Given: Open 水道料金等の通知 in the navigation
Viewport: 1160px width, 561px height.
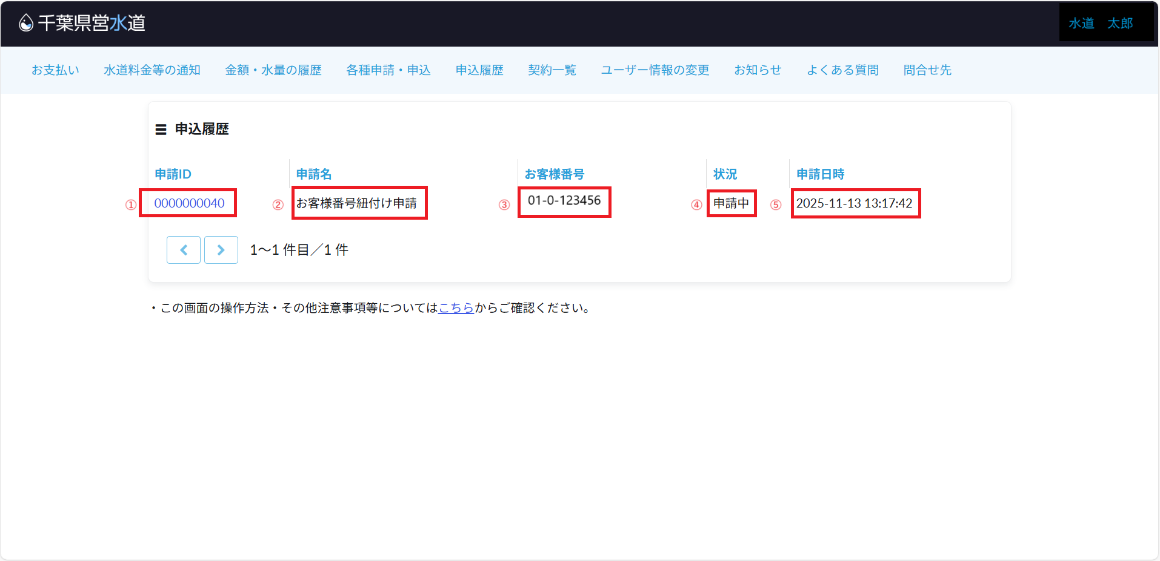Looking at the screenshot, I should click(x=152, y=70).
